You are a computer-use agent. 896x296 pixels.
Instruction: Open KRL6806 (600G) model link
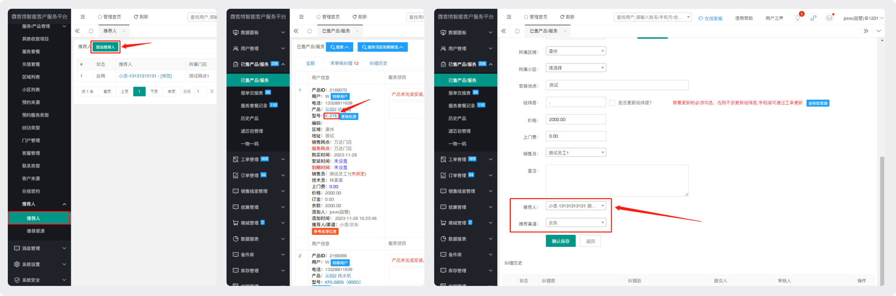coord(343,282)
